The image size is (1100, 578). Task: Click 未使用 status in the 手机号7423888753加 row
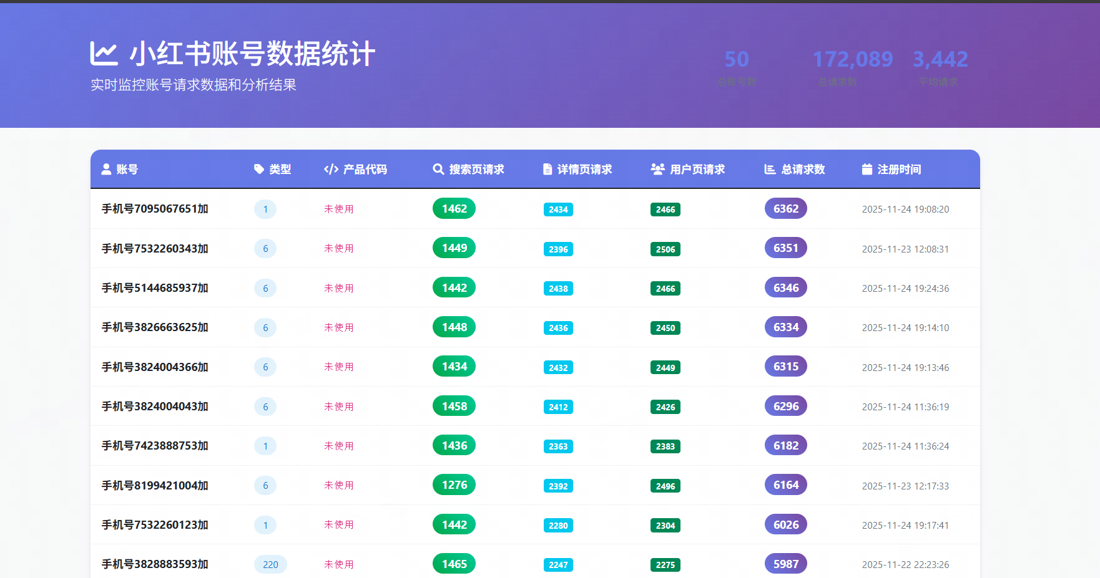338,446
